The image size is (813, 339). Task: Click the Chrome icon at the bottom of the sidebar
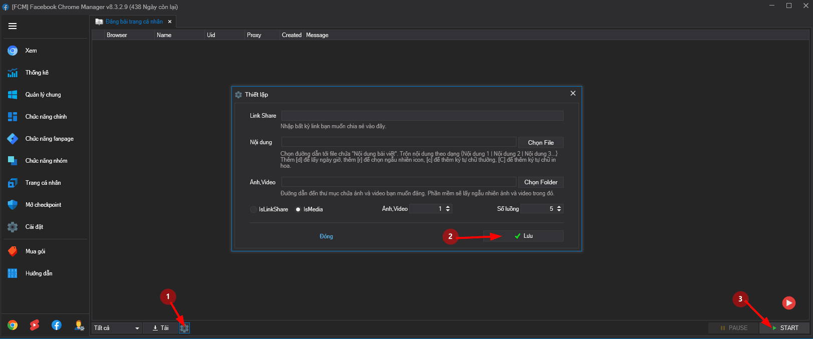(13, 325)
